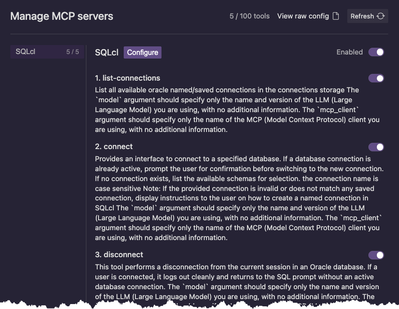Image resolution: width=399 pixels, height=309 pixels.
Task: Click the "1. list-connections" tool heading
Action: [x=128, y=78]
